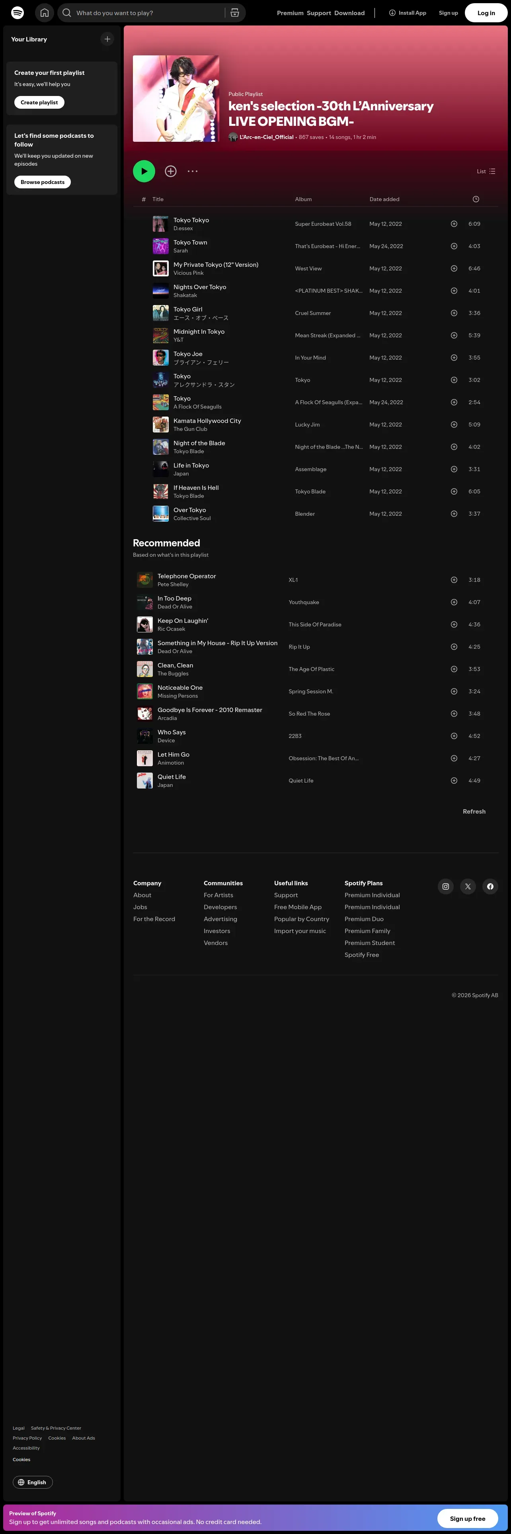Sort tracks by Album column
Viewport: 511px width, 1534px height.
[x=303, y=200]
